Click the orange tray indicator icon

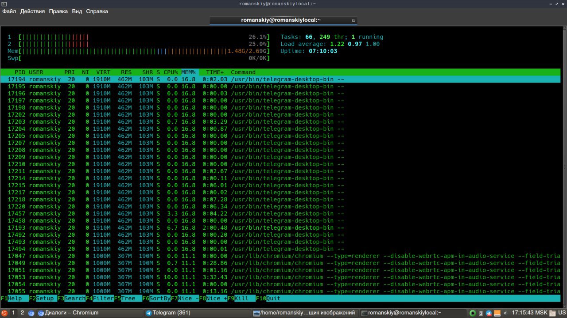[497, 313]
